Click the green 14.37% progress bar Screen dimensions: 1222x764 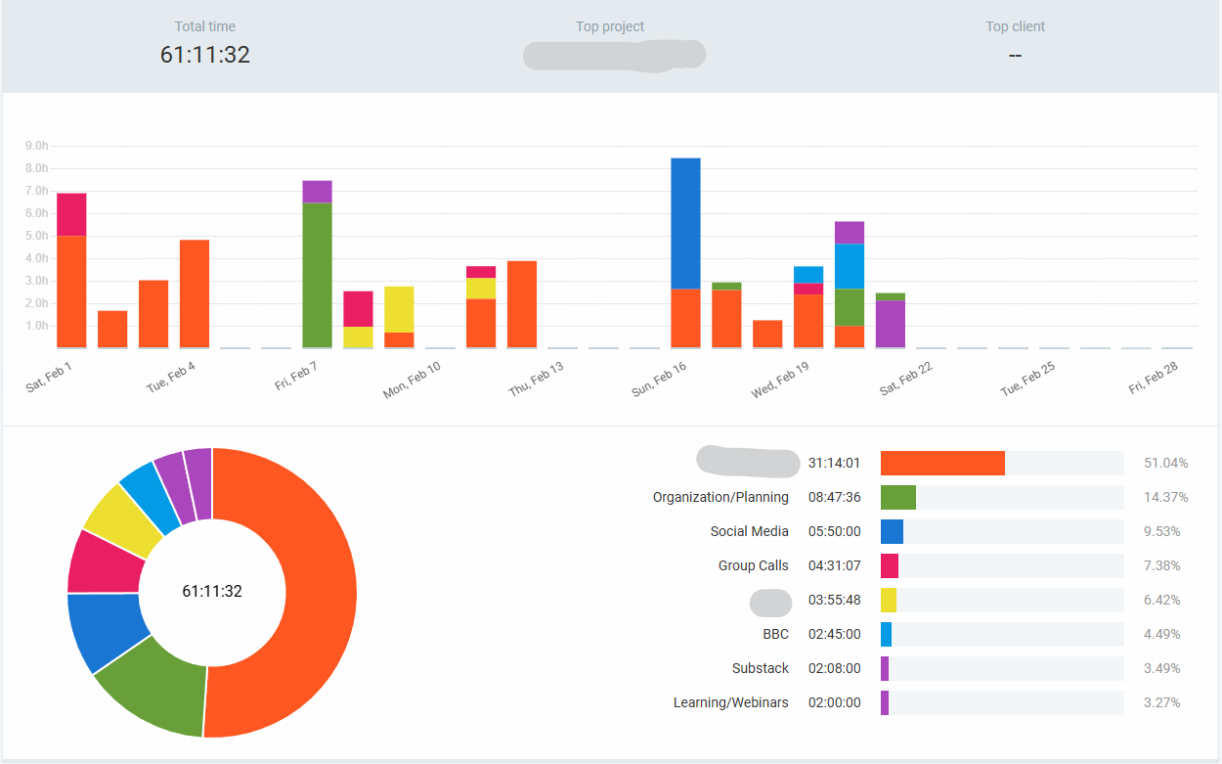898,497
